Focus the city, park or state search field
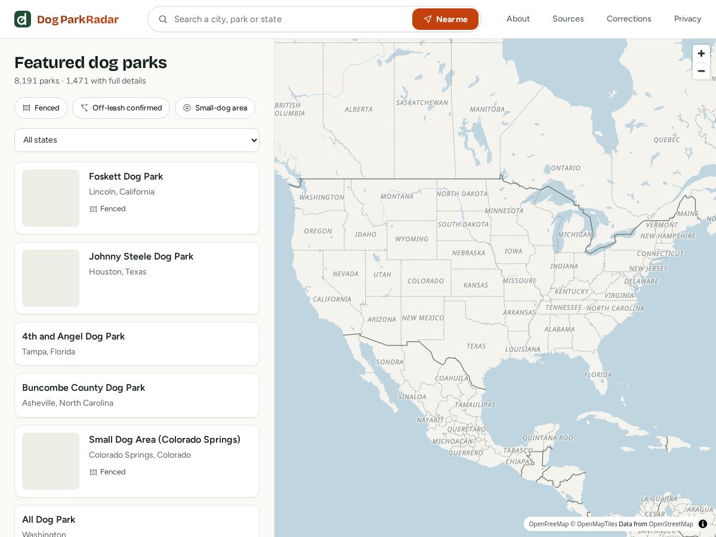 [291, 19]
